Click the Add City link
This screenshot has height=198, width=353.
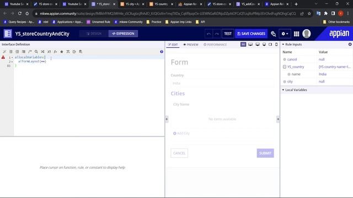click(x=181, y=133)
